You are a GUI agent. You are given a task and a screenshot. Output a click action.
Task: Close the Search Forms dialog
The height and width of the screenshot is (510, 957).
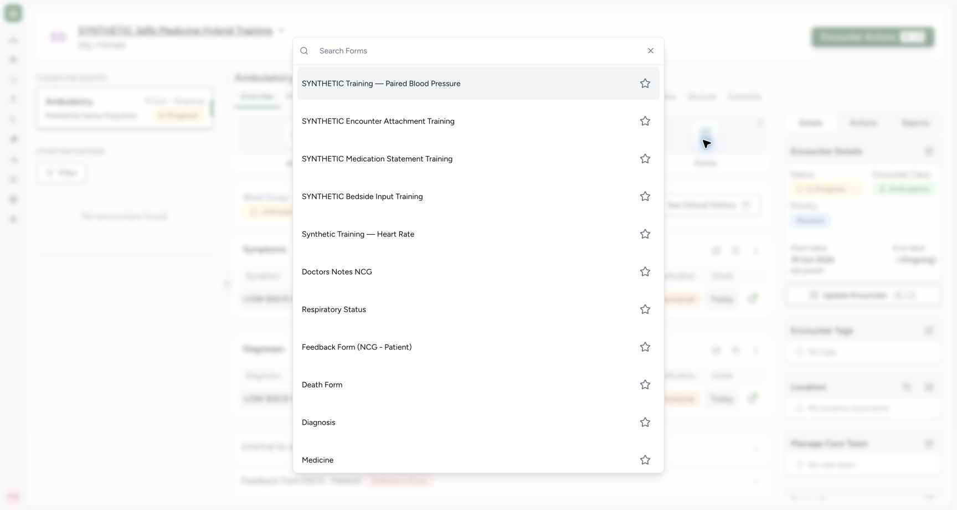[x=651, y=51]
